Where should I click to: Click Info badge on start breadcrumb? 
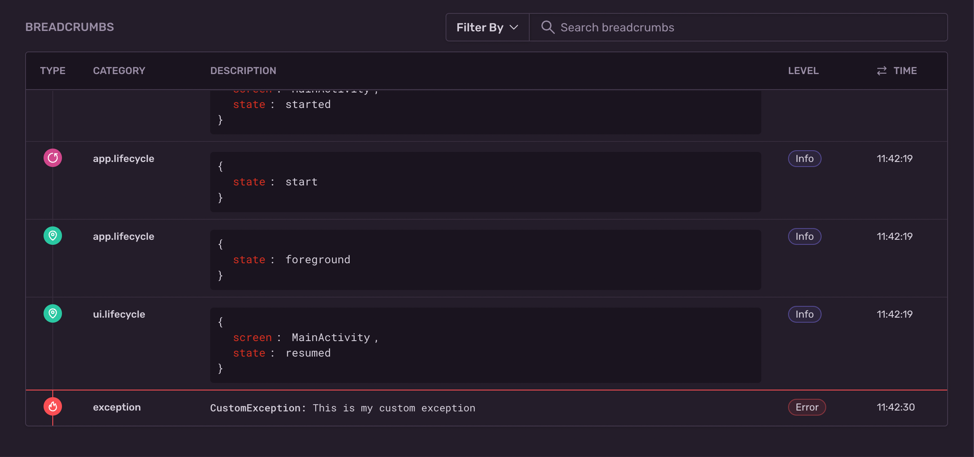804,159
